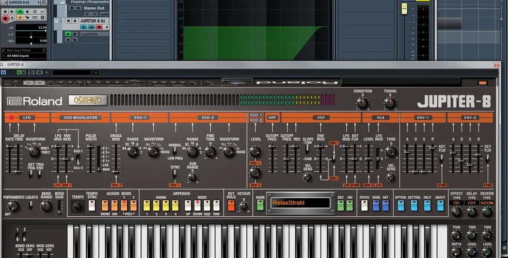Toggle the musical timebase note icon
Screen dimensions: 508x258
(20, 17)
